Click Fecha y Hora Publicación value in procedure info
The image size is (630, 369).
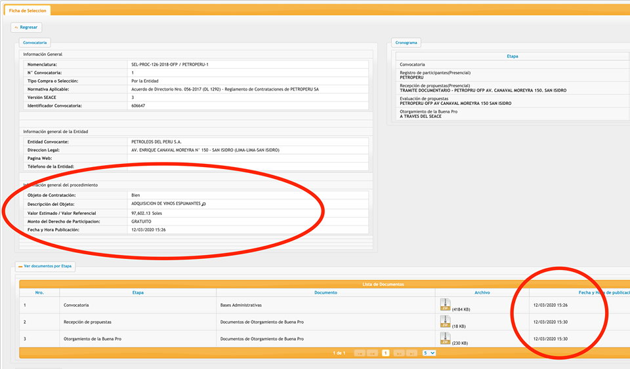(x=148, y=230)
